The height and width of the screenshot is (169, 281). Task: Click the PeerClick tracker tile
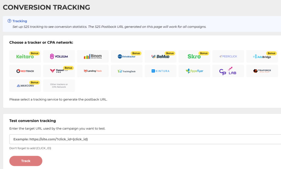pos(228,57)
